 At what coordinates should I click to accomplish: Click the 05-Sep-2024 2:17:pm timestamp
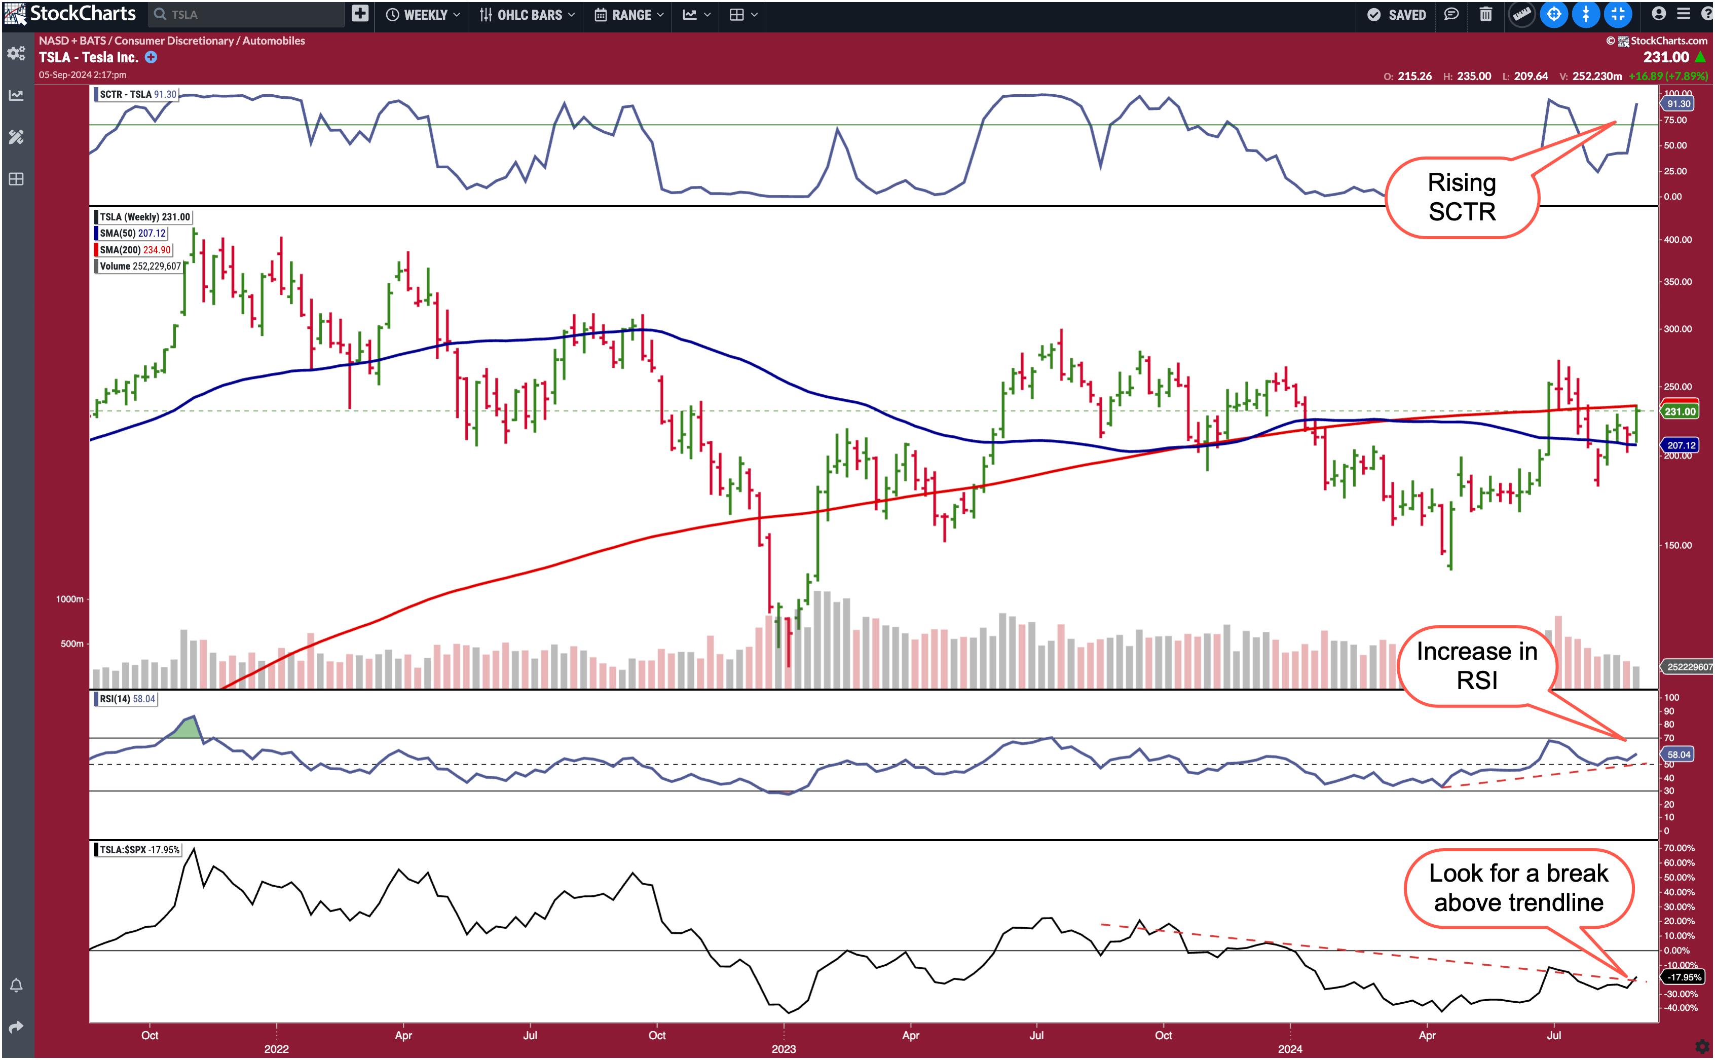(x=83, y=74)
